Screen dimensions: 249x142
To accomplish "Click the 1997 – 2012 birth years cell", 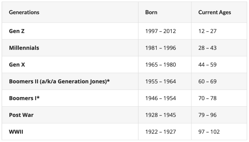I will (160, 31).
